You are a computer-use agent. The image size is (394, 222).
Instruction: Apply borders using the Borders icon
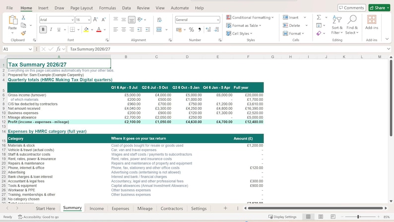72,30
